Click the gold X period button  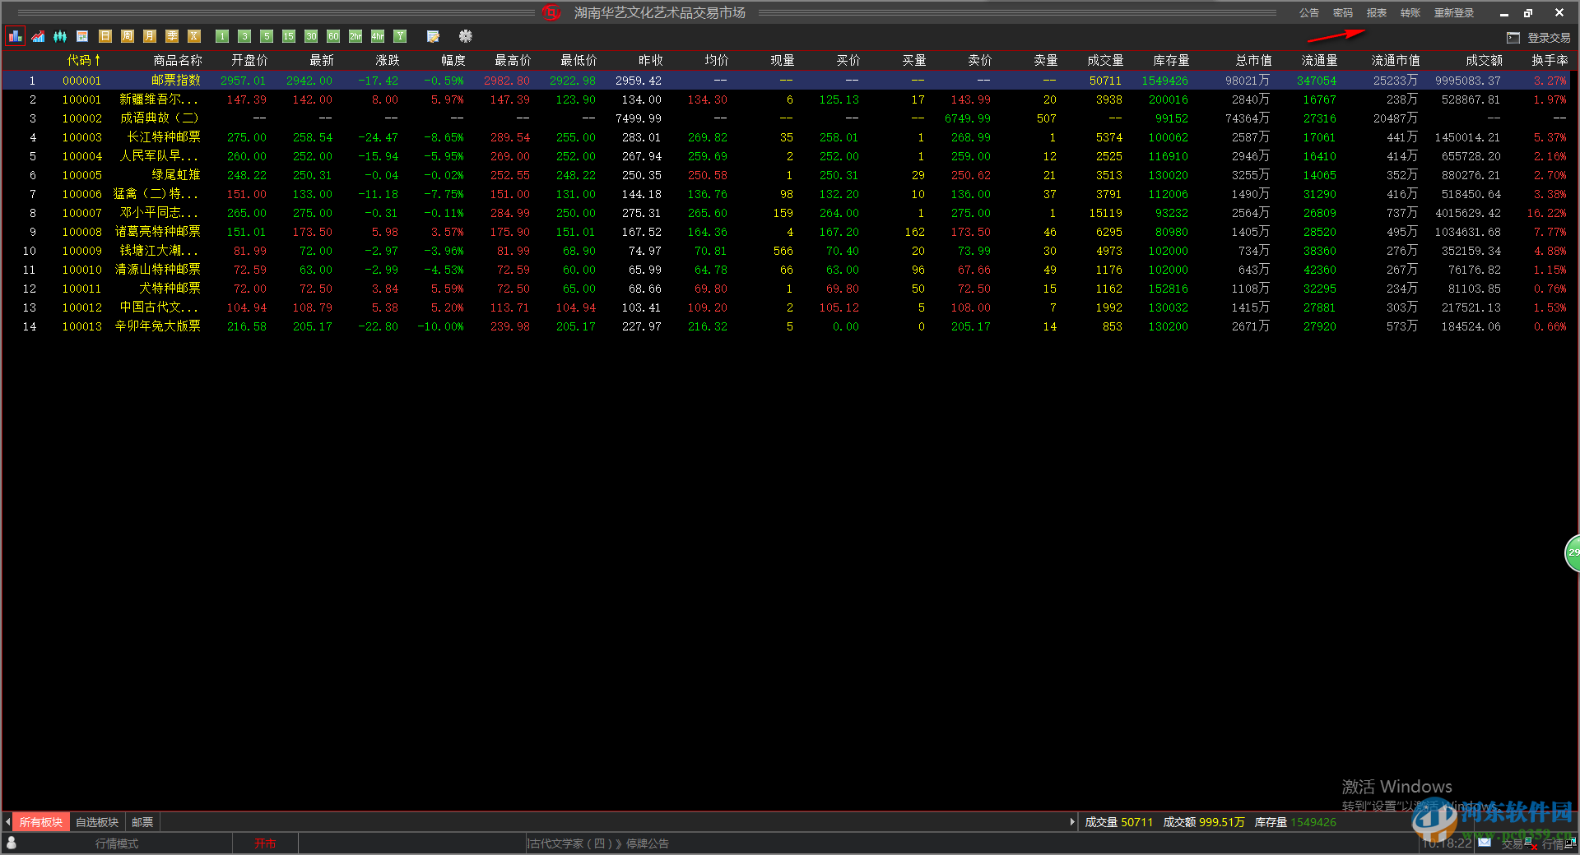pyautogui.click(x=193, y=36)
